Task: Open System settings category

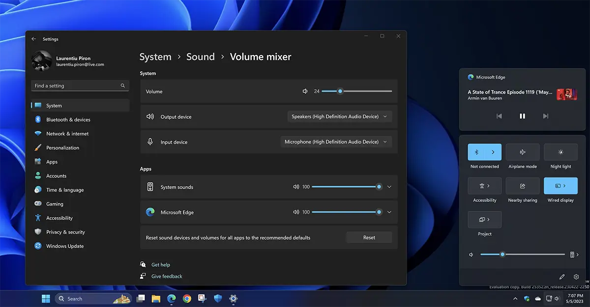Action: pyautogui.click(x=80, y=105)
